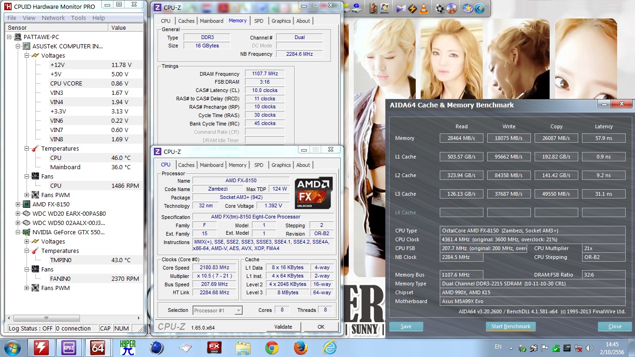Screen dimensions: 635x357
Task: Click the Close button at AIDA64 window bottom
Action: (x=615, y=326)
